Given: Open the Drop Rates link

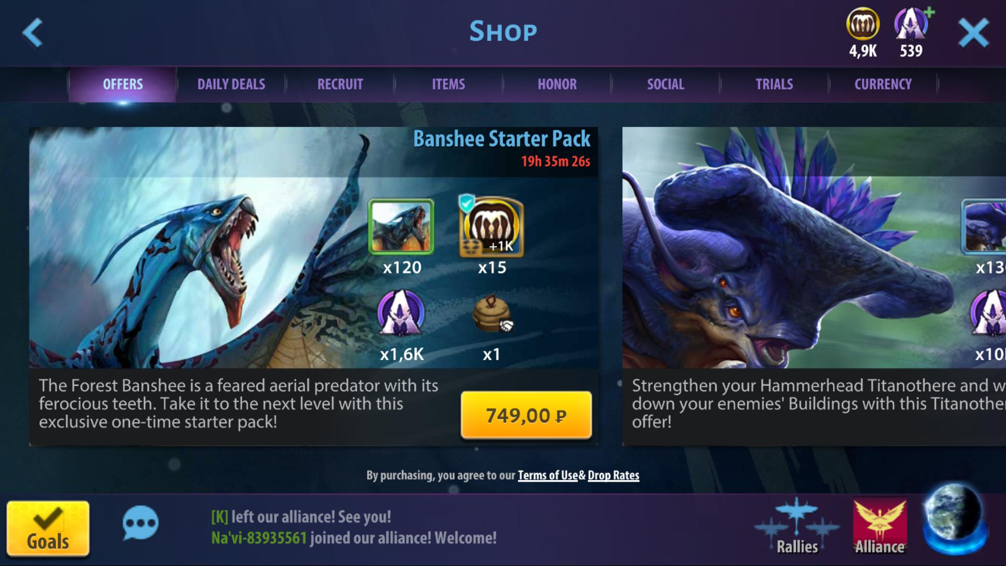Looking at the screenshot, I should (614, 475).
